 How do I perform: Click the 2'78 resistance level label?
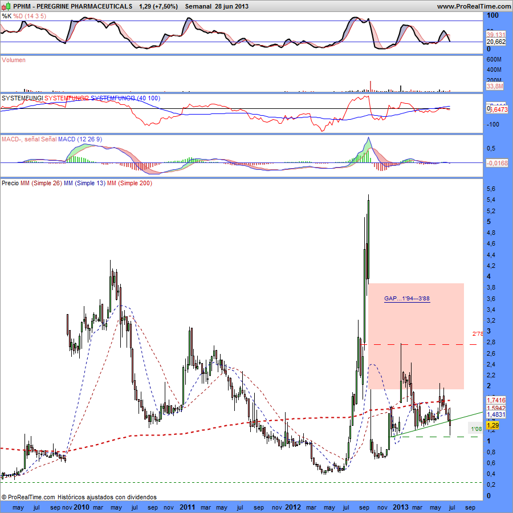coord(477,333)
